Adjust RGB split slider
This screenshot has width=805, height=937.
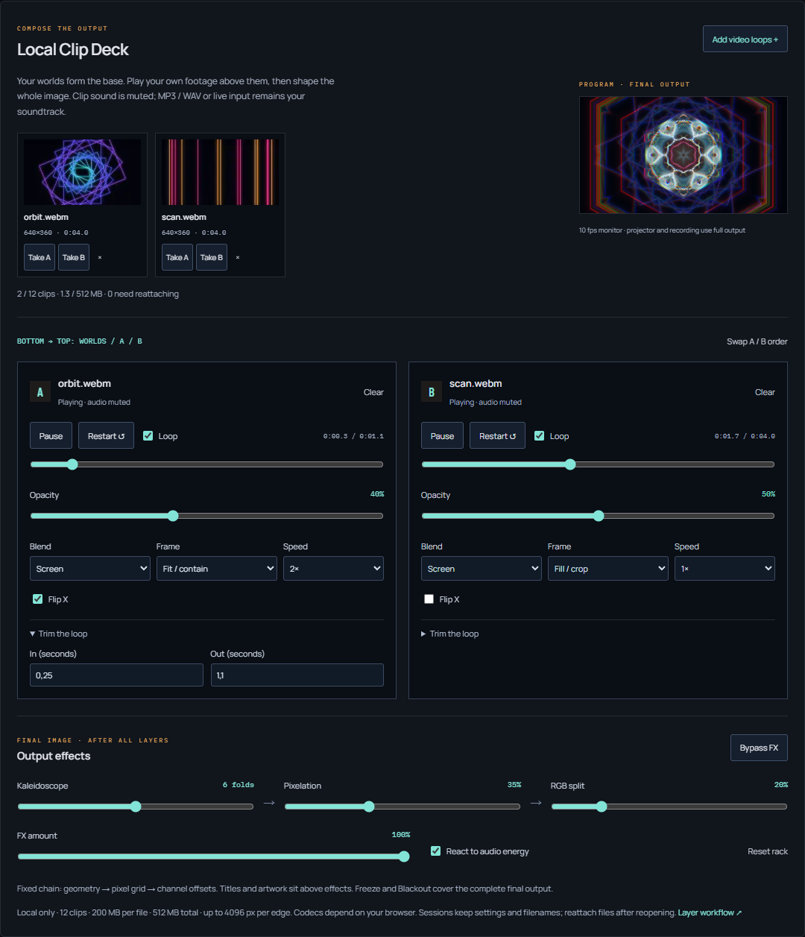[669, 807]
